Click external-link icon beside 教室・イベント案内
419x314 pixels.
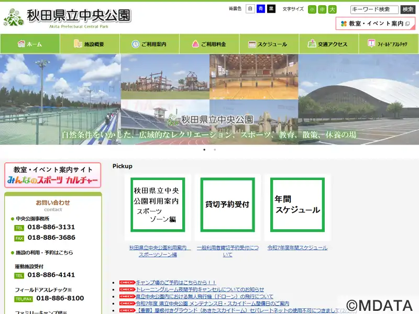[407, 24]
